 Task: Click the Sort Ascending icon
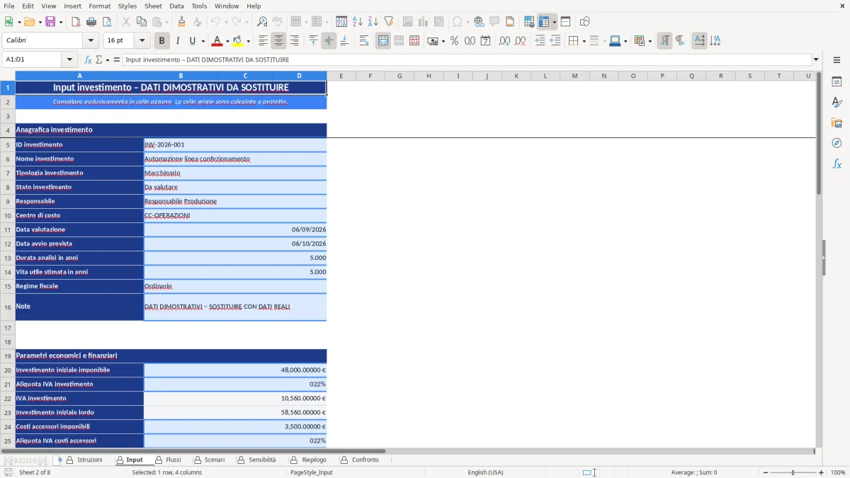point(358,22)
